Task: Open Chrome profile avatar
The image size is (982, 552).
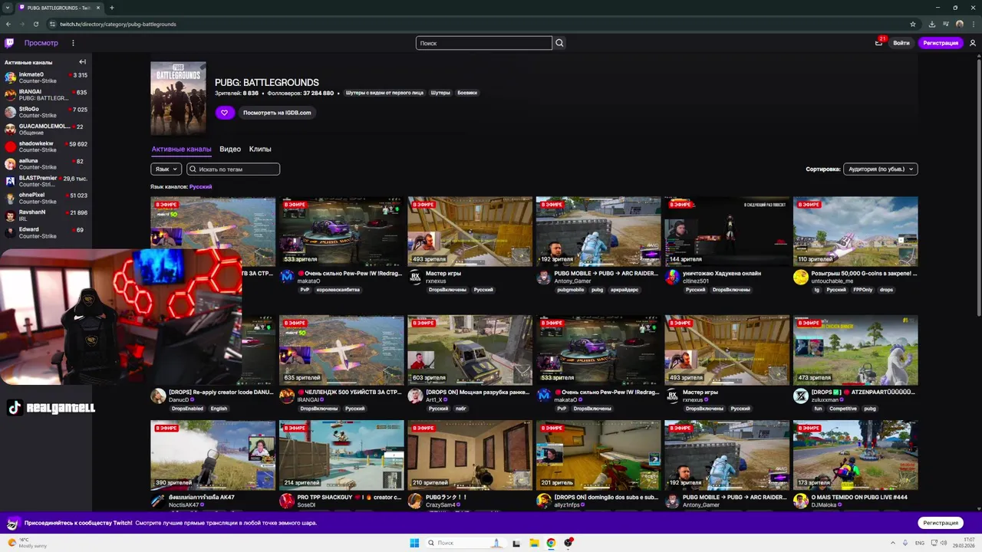Action: point(960,24)
